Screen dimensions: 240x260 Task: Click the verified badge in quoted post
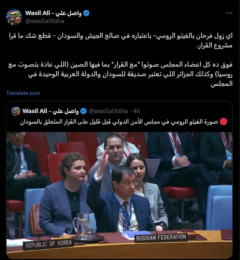coord(84,111)
